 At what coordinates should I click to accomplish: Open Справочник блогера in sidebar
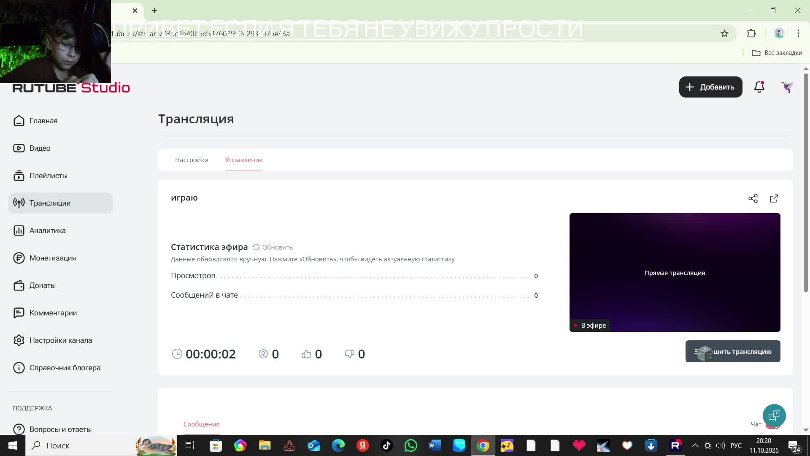[x=65, y=368]
